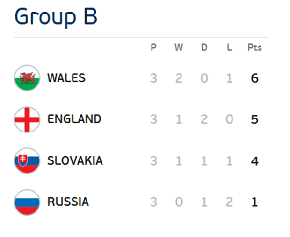The width and height of the screenshot is (290, 237).
Task: Click Wales points value 6
Action: pyautogui.click(x=254, y=78)
